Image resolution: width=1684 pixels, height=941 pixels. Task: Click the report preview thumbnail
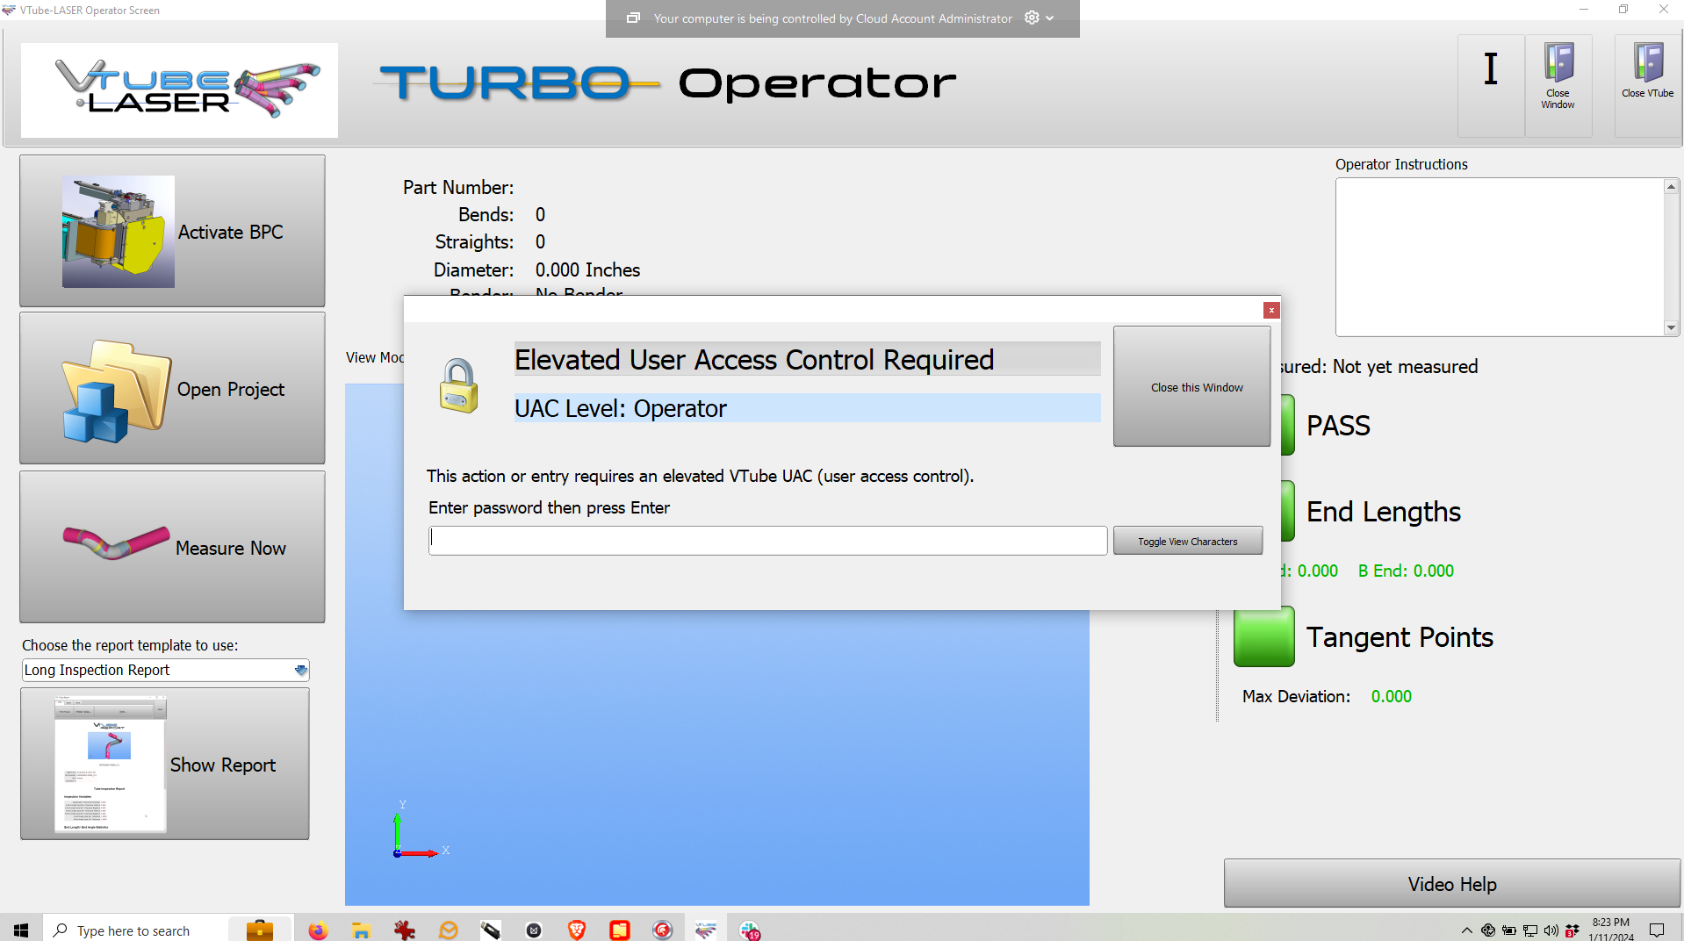click(x=110, y=764)
